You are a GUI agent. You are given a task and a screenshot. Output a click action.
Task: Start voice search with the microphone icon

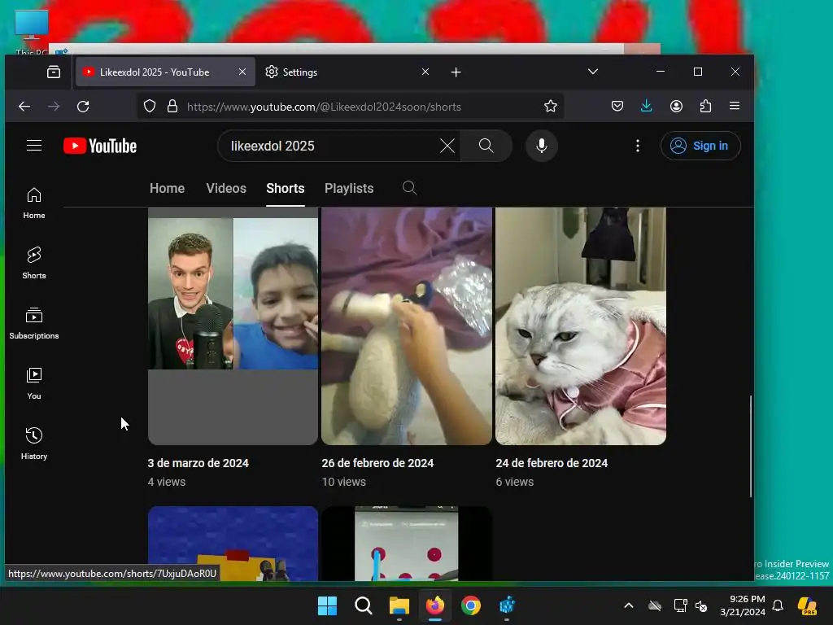pyautogui.click(x=541, y=146)
